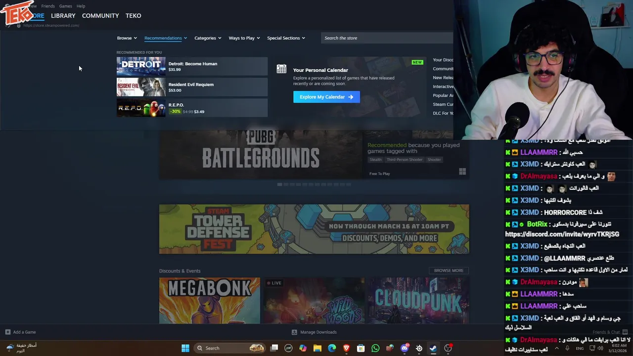Open Steam from the taskbar
The height and width of the screenshot is (356, 633).
click(x=433, y=348)
